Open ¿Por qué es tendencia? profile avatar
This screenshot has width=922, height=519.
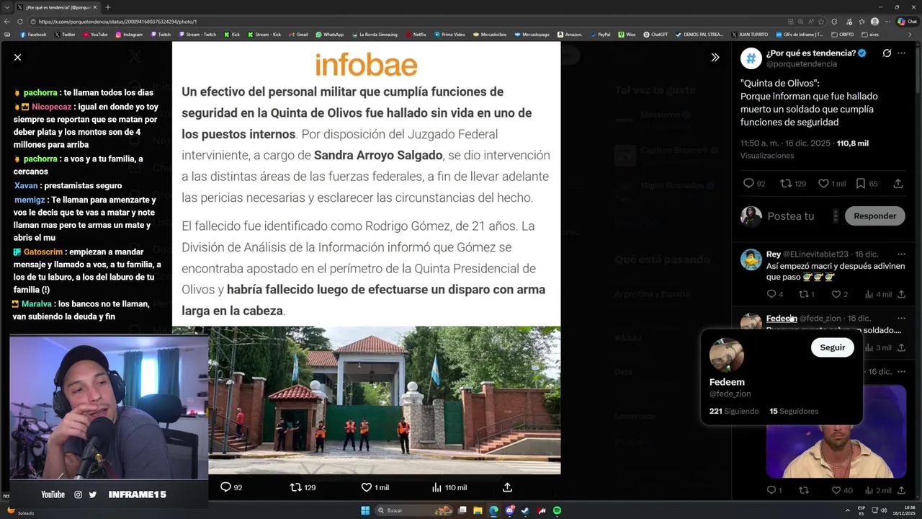(x=751, y=58)
